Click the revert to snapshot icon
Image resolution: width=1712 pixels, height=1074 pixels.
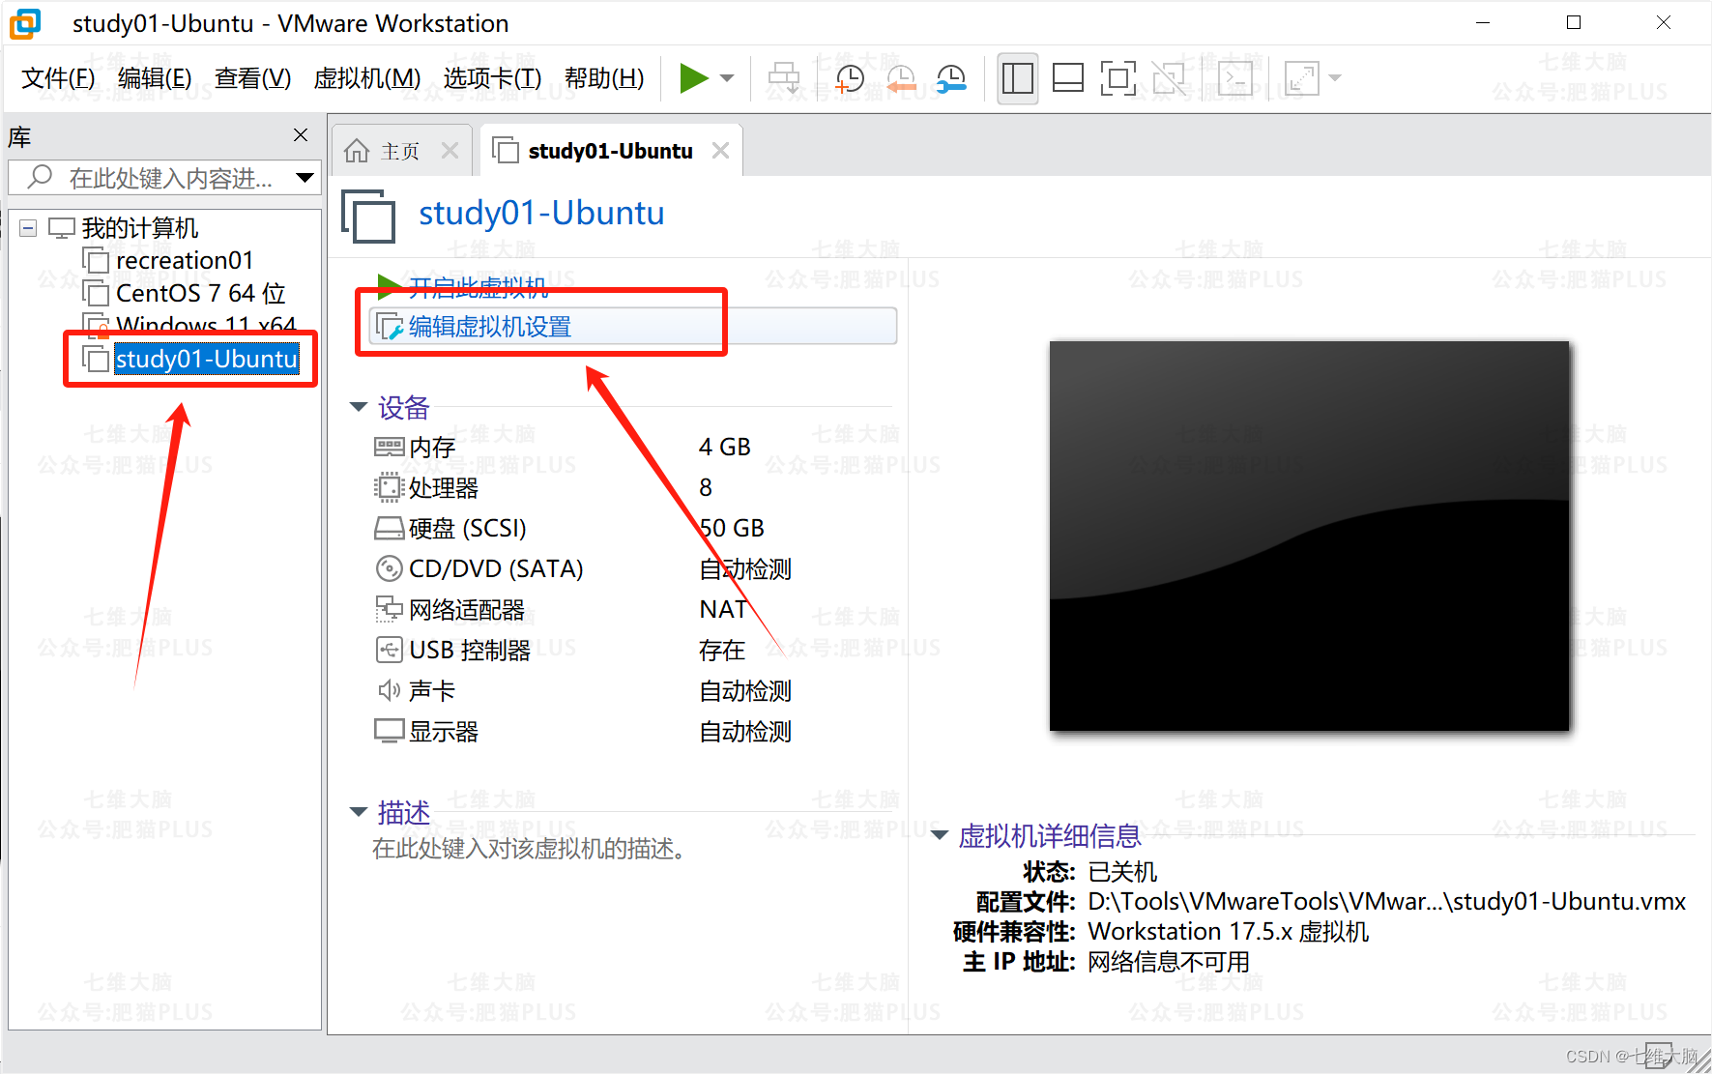point(901,78)
